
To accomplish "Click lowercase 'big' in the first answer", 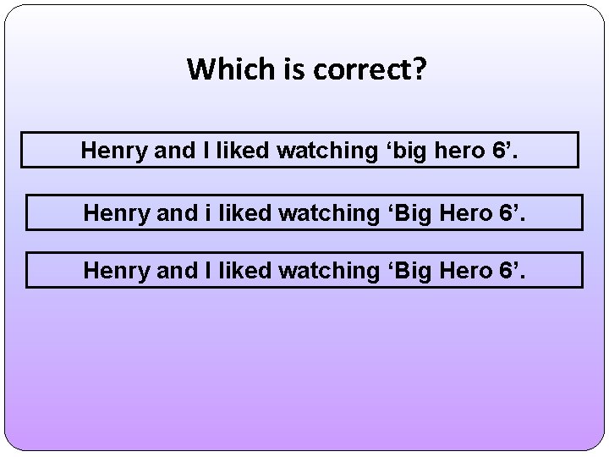I will click(x=404, y=151).
